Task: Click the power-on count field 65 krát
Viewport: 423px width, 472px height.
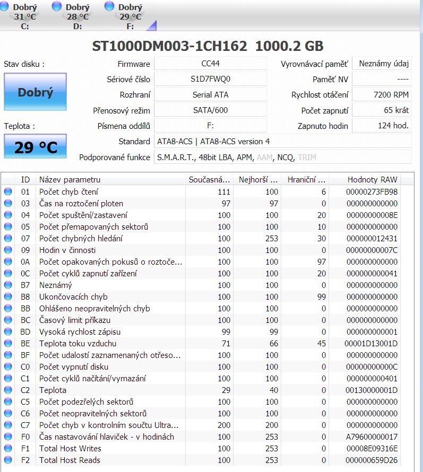Action: click(x=382, y=110)
